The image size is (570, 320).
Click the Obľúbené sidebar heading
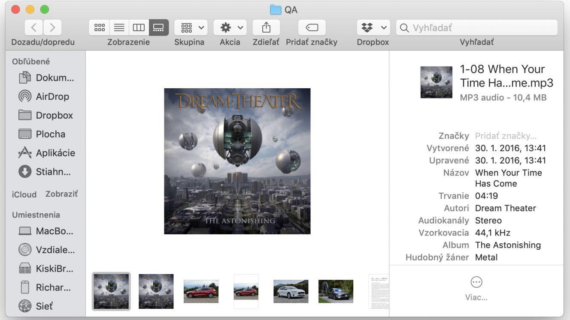[x=31, y=61]
